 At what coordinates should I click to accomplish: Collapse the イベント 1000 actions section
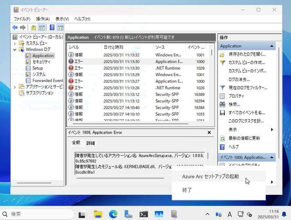(x=272, y=157)
